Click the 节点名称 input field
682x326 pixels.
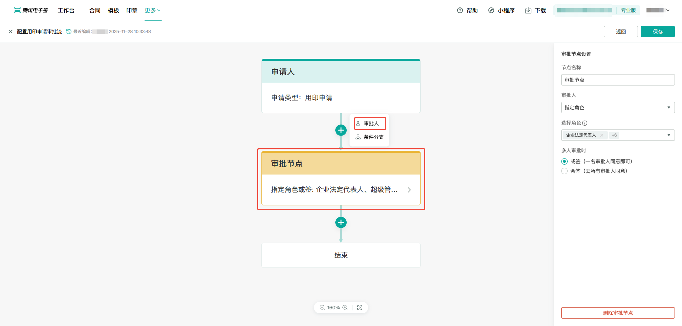(x=618, y=80)
